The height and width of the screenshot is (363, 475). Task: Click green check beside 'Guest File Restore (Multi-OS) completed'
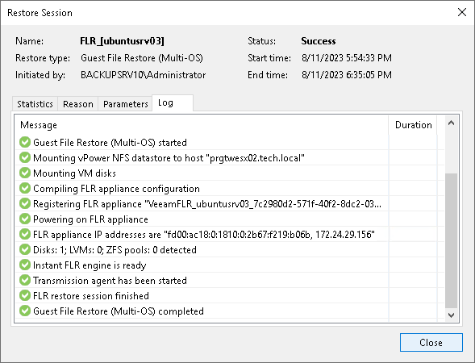coord(25,311)
